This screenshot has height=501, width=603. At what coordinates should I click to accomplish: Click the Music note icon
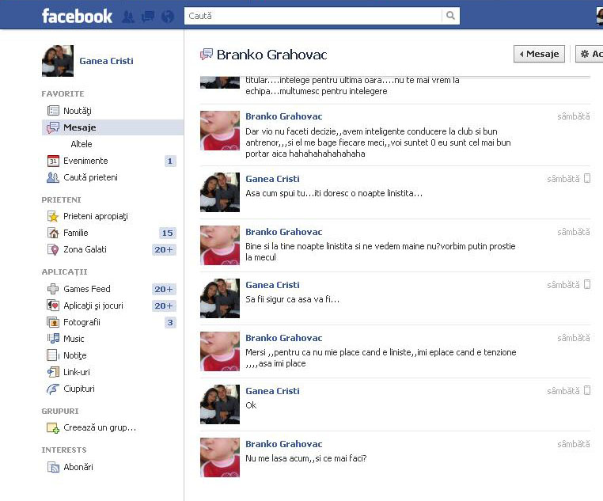click(x=53, y=339)
